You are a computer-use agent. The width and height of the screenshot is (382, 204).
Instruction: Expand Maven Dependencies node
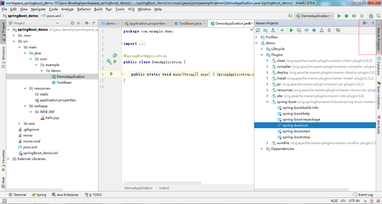pyautogui.click(x=262, y=149)
